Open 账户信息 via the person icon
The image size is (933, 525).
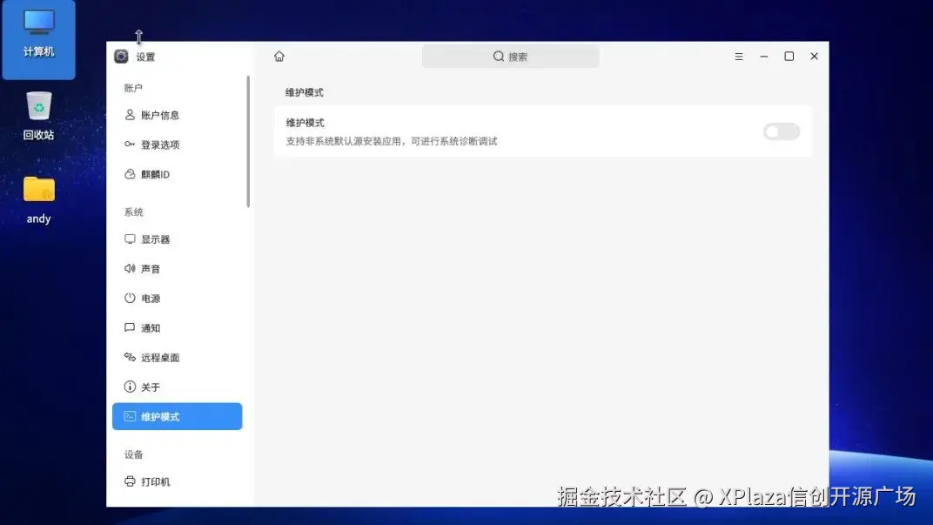coord(128,114)
